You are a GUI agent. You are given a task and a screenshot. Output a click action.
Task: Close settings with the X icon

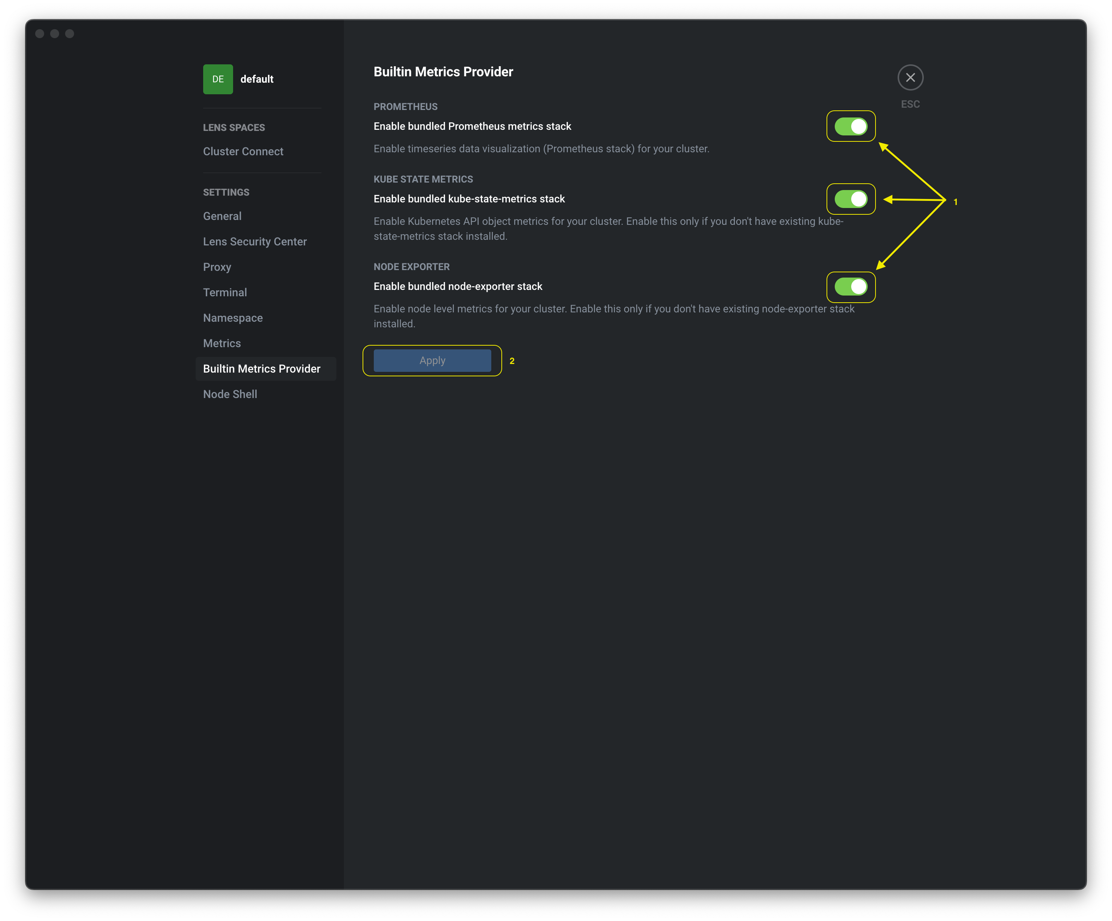coord(910,78)
